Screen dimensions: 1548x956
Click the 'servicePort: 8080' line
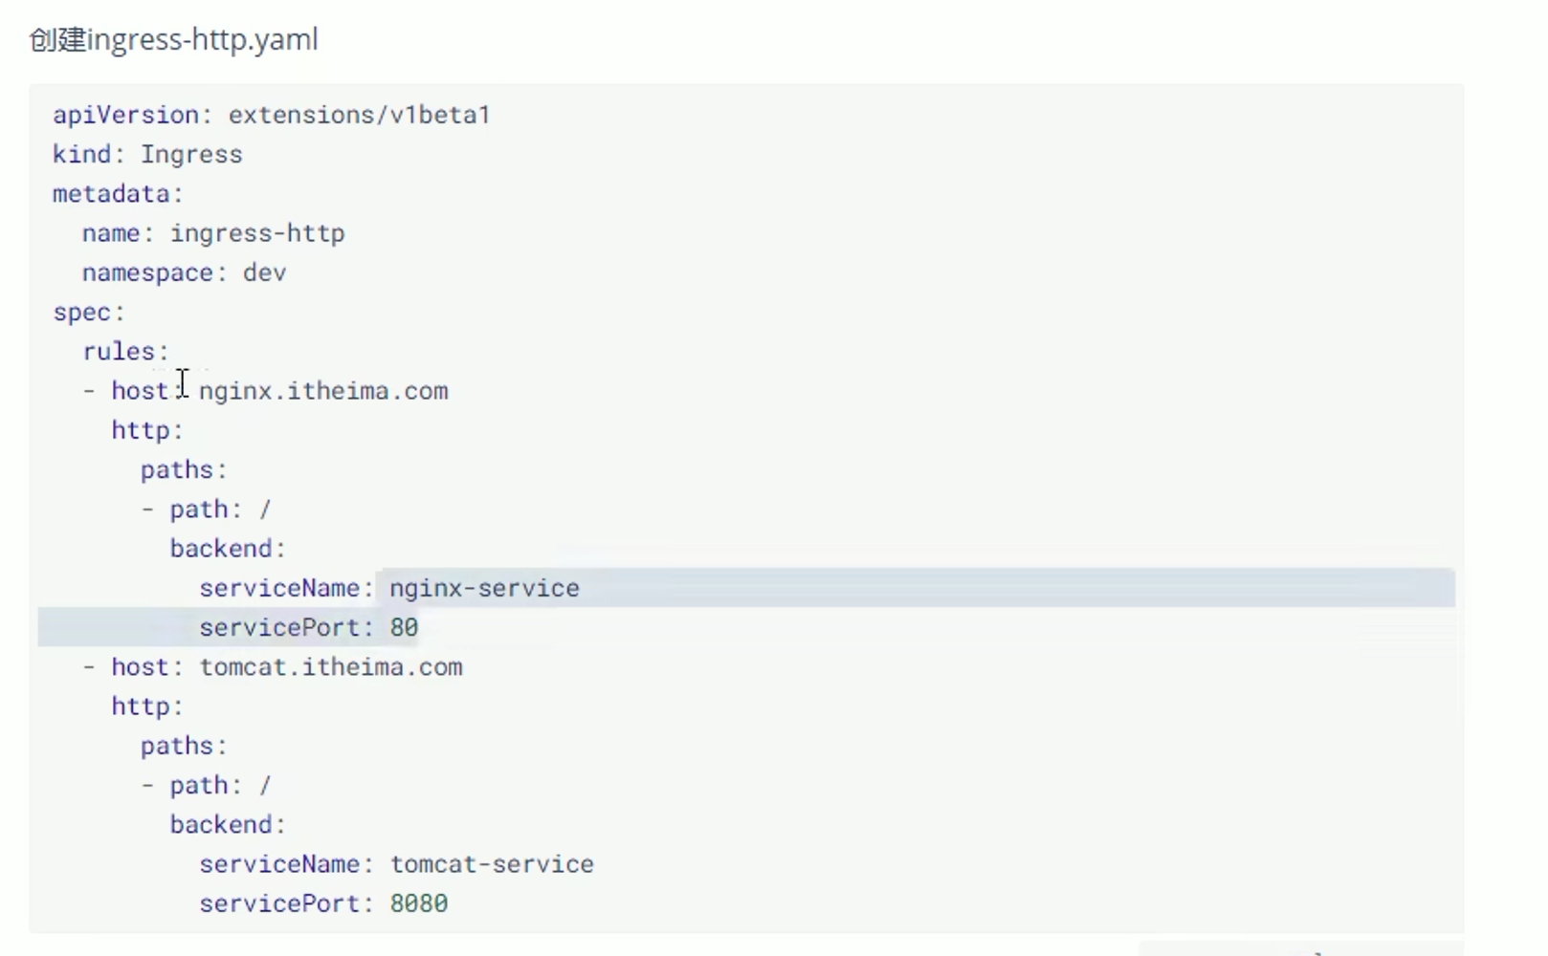323,903
